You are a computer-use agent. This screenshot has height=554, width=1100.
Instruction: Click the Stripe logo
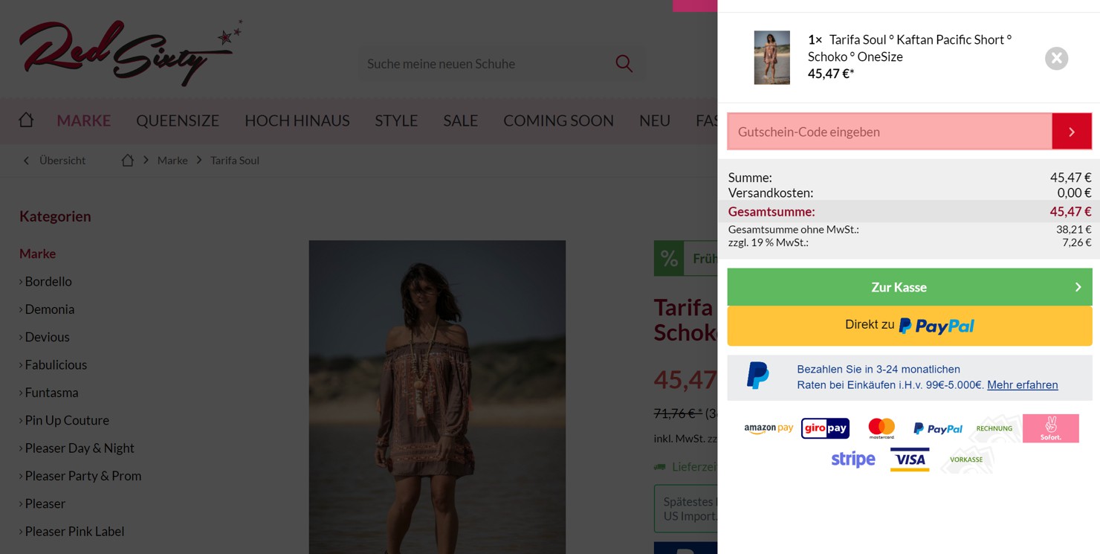pos(853,460)
